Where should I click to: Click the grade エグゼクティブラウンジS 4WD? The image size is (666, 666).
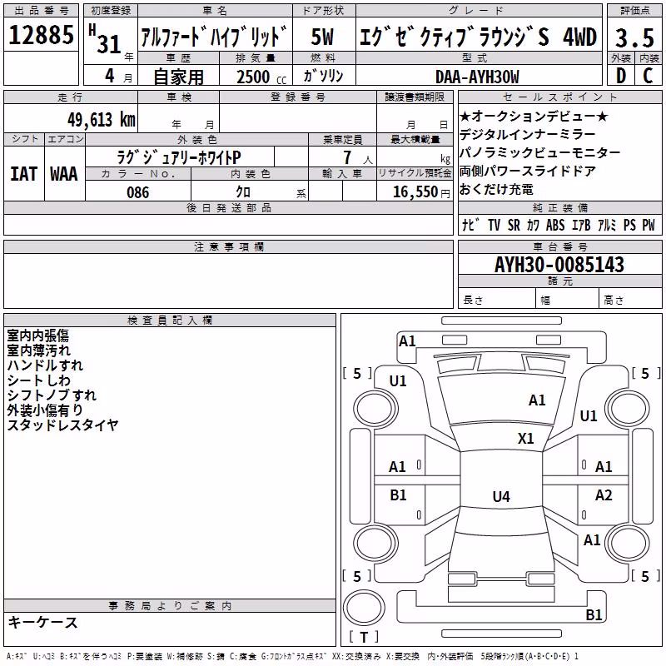point(478,37)
